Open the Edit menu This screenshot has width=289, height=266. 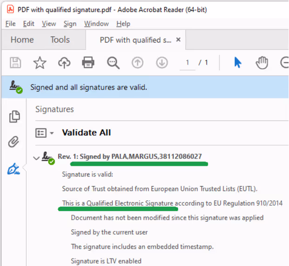28,24
